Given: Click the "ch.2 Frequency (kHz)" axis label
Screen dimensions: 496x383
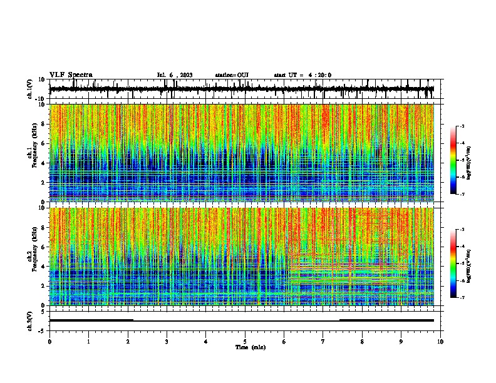Looking at the screenshot, I should click(x=33, y=249).
